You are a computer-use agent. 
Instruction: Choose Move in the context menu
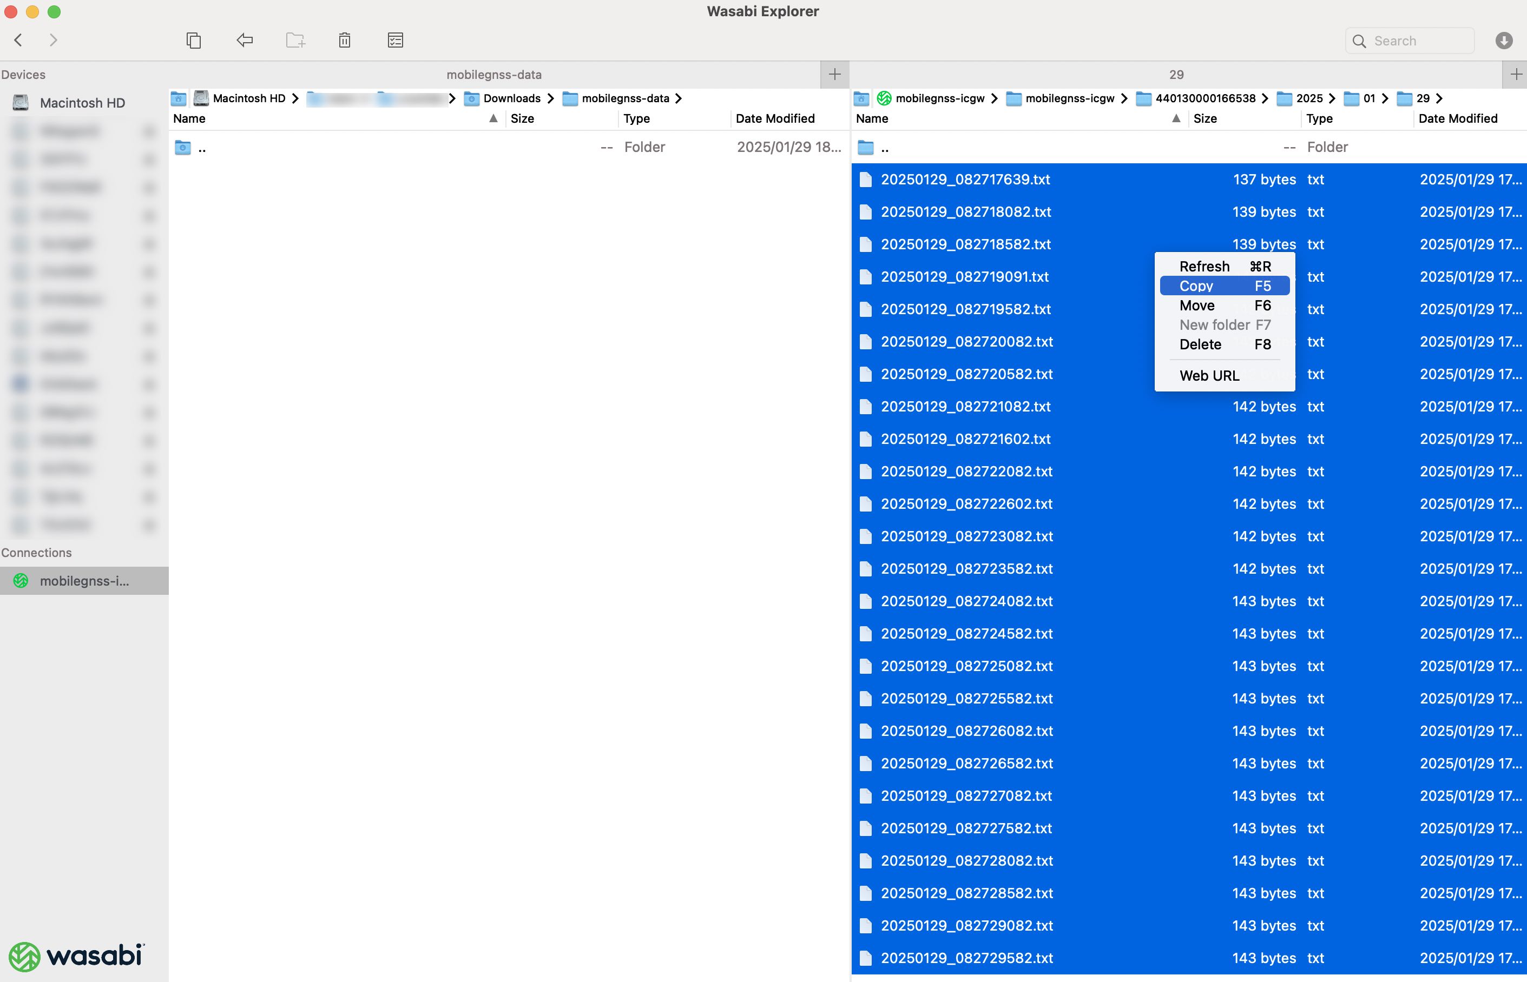coord(1225,306)
